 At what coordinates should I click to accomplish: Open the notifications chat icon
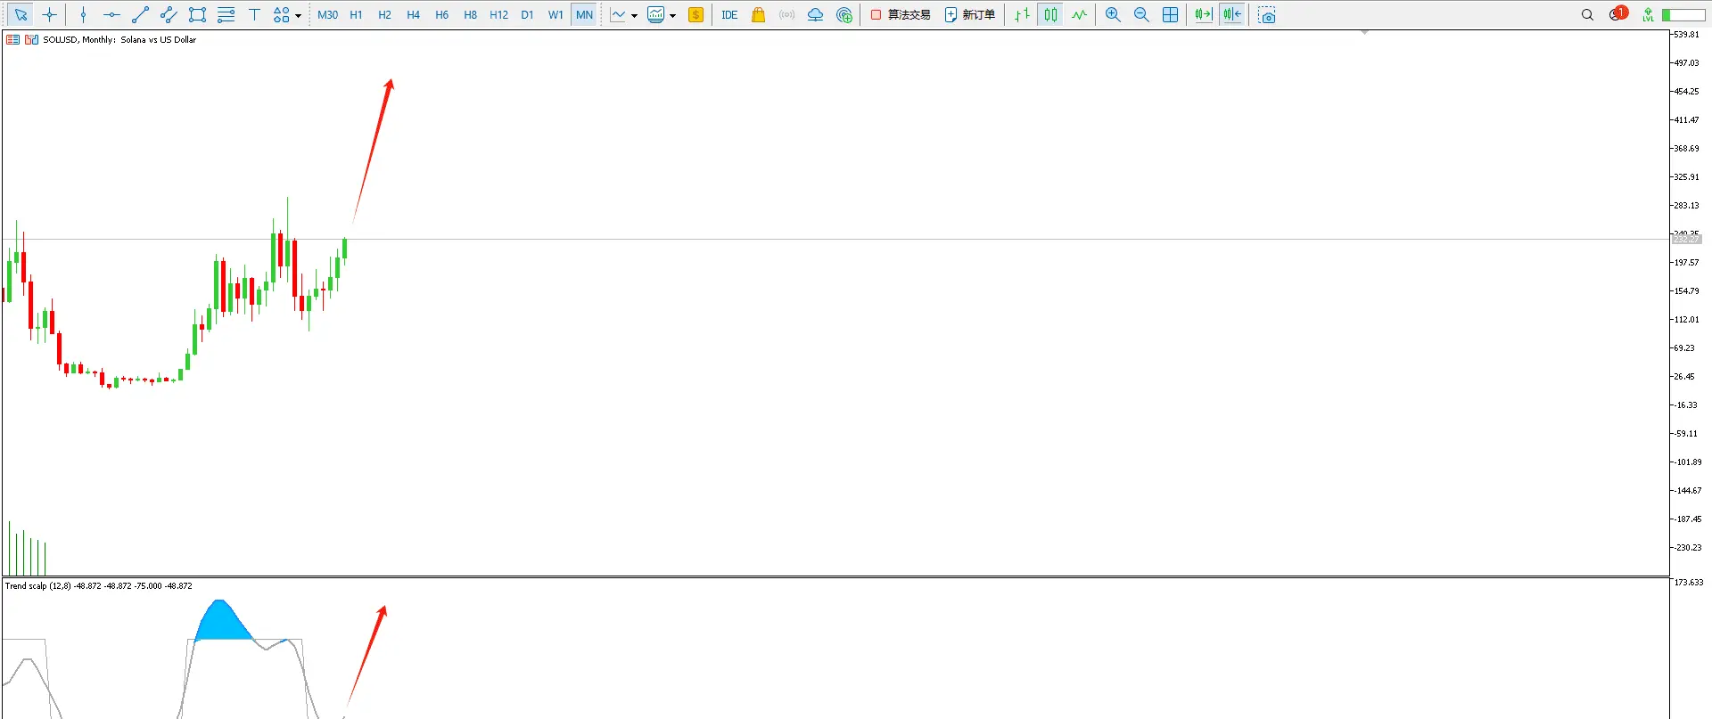[1618, 13]
